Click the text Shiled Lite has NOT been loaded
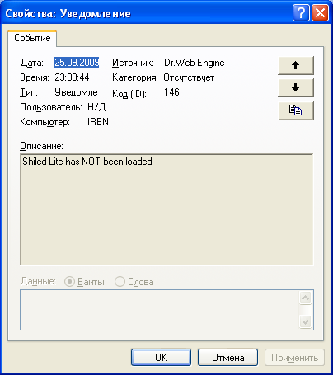This screenshot has height=375, width=333. click(x=87, y=162)
